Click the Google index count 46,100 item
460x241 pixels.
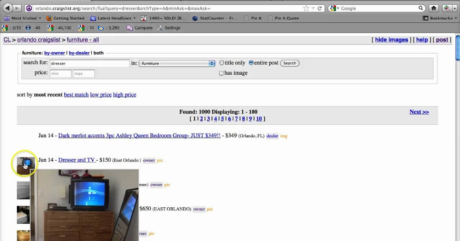pyautogui.click(x=59, y=28)
